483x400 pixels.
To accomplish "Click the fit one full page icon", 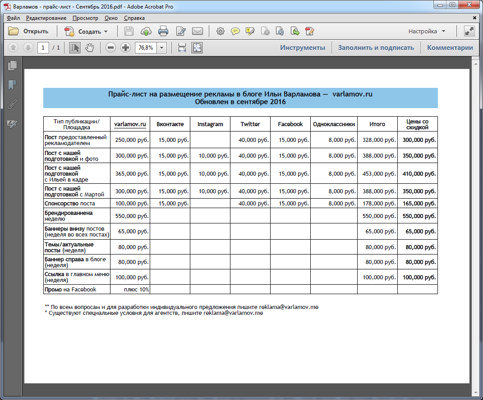I will point(197,48).
